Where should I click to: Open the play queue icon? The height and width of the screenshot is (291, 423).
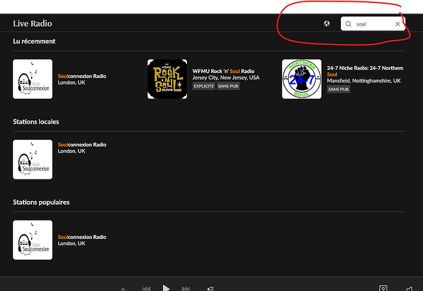coord(210,288)
